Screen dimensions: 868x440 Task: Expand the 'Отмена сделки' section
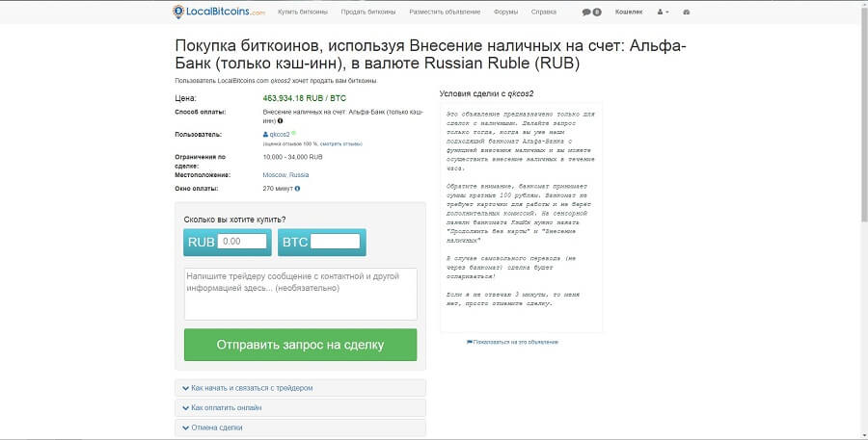pyautogui.click(x=301, y=427)
